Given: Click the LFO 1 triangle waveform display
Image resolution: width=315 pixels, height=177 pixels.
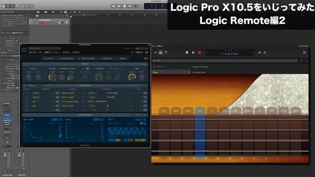Looking at the screenshot, I should pyautogui.click(x=127, y=131).
